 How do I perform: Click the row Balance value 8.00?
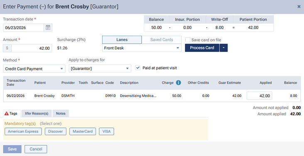[x=294, y=96]
